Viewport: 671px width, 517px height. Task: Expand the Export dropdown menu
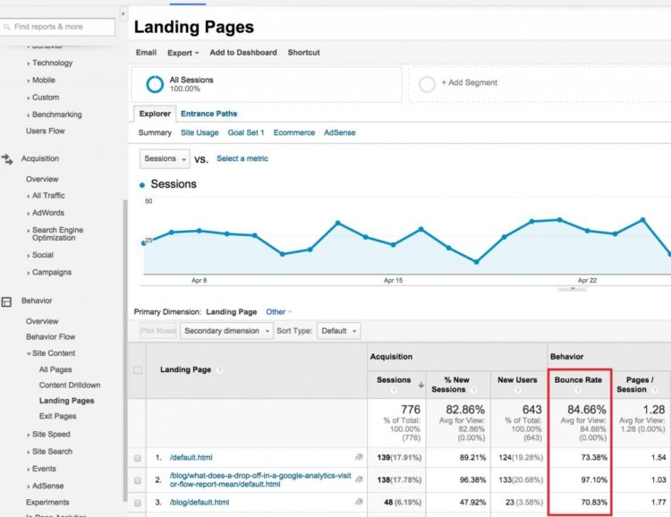point(183,53)
